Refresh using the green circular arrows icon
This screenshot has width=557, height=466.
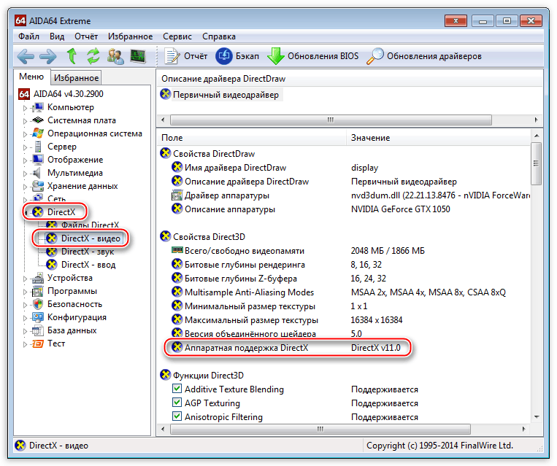[93, 56]
